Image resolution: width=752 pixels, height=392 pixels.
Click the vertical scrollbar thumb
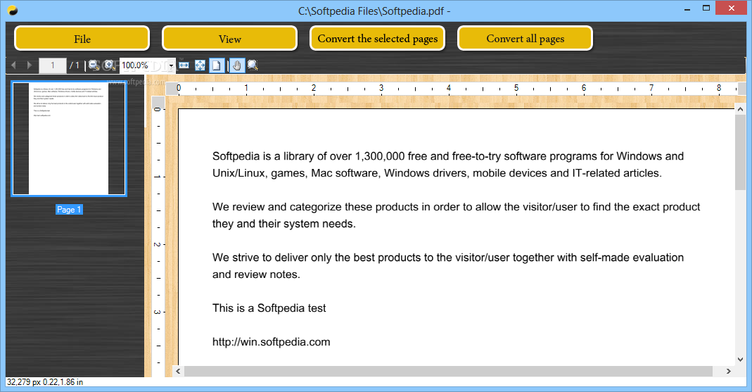coord(741,152)
